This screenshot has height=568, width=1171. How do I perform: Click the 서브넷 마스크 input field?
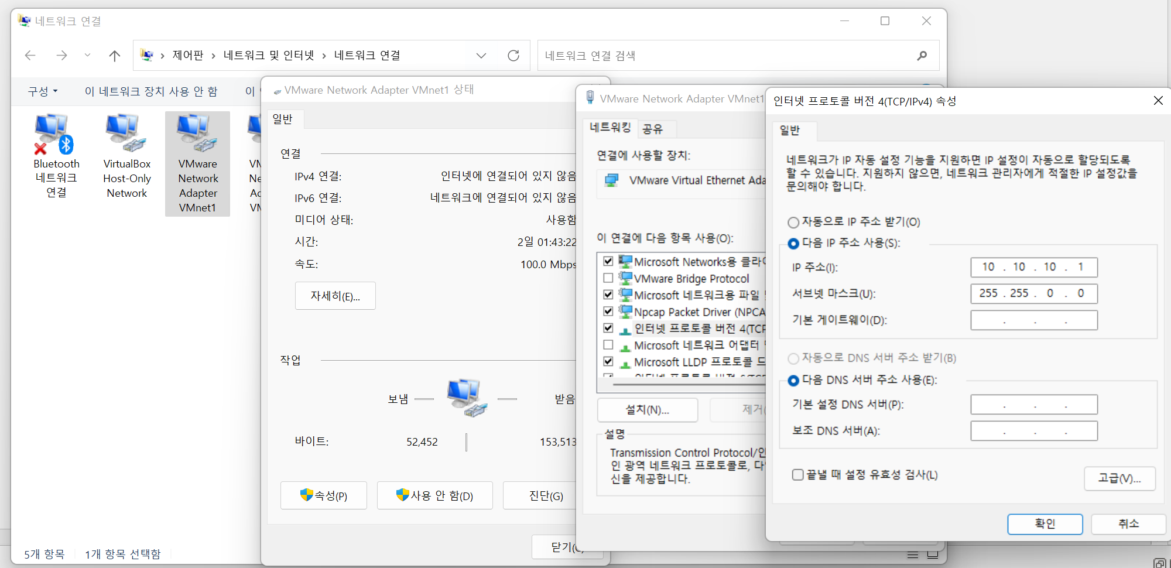[x=1034, y=293]
